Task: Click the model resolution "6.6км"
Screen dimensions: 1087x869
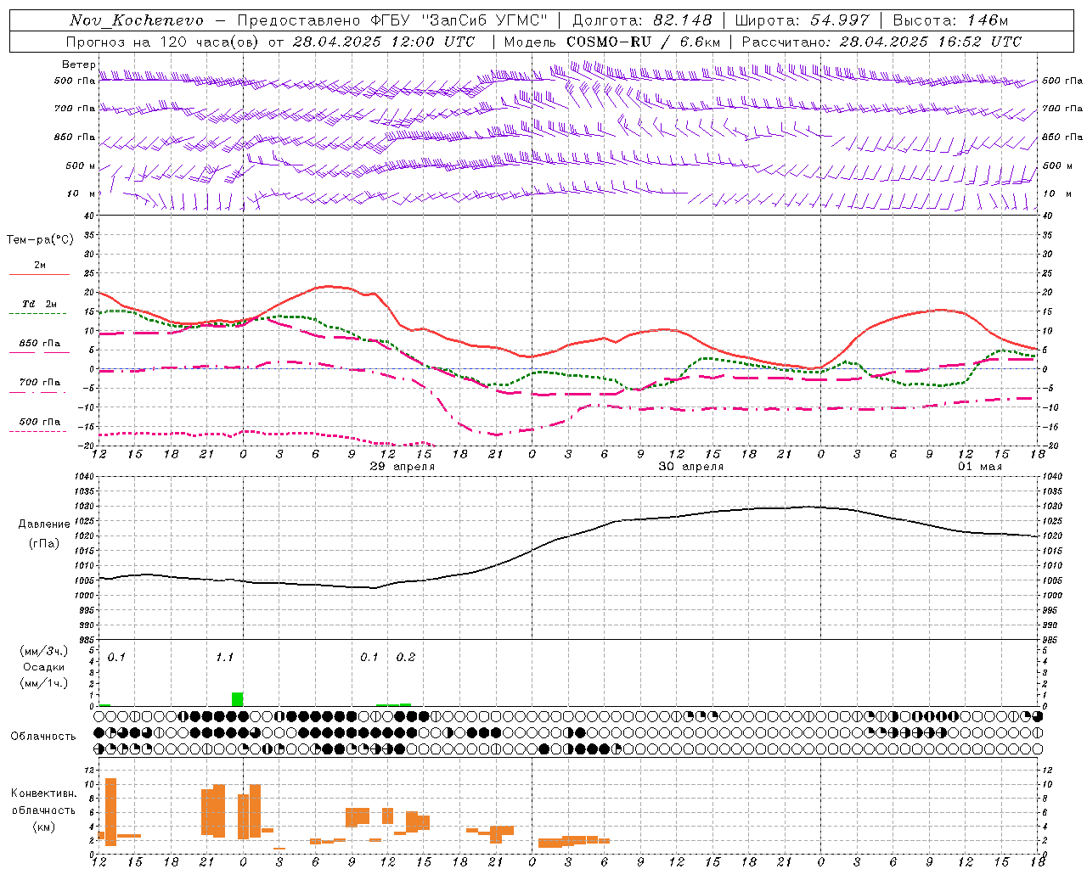Action: tap(700, 42)
